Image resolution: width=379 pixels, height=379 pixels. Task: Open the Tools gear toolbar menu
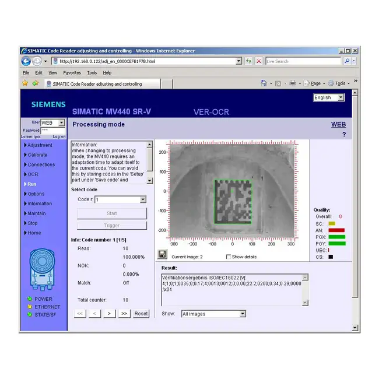339,83
